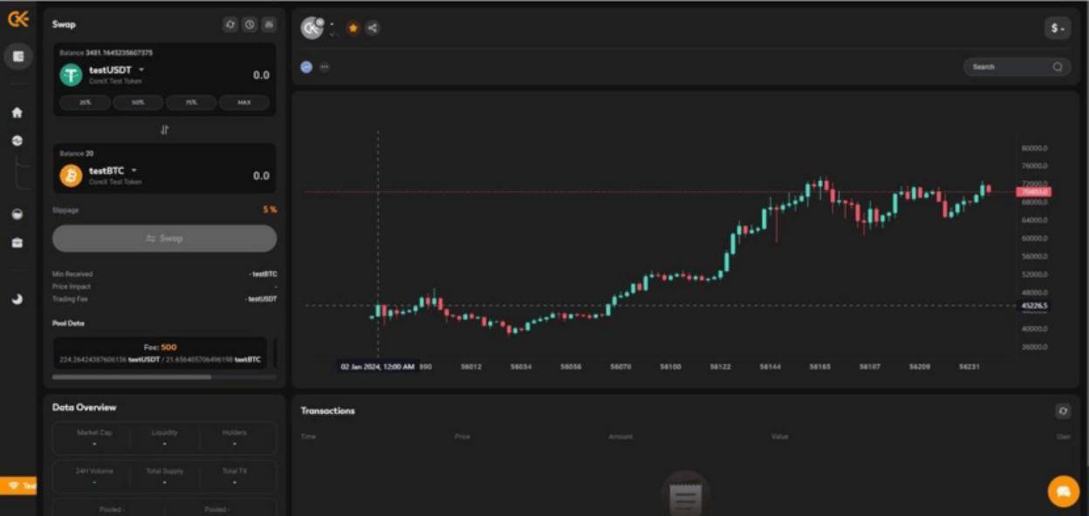Click the 5 % slippage value
1089x516 pixels.
[270, 210]
